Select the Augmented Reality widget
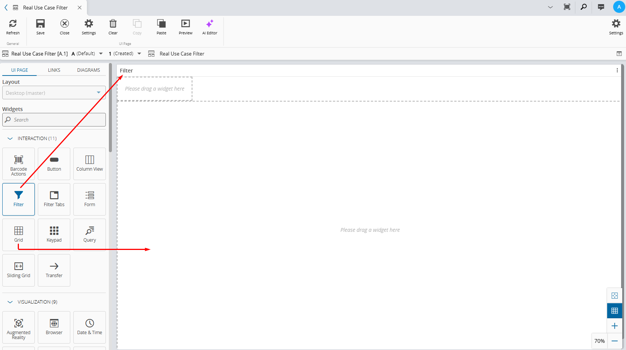This screenshot has width=626, height=350. (x=19, y=327)
